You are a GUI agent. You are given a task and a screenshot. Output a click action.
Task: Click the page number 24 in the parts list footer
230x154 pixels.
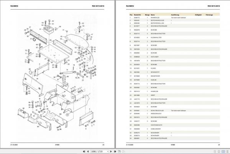click(219, 145)
